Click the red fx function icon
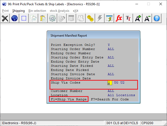The width and height of the screenshot is (167, 126). (119, 18)
